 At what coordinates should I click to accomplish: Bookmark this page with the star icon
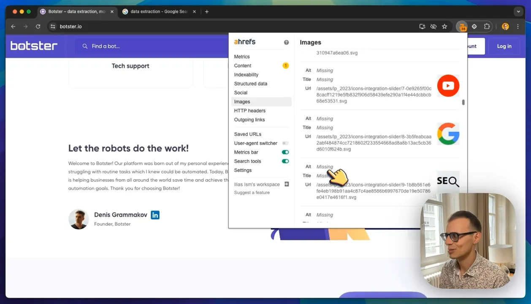point(444,27)
